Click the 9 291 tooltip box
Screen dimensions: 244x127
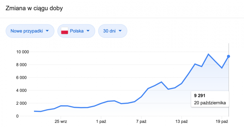coord(210,99)
